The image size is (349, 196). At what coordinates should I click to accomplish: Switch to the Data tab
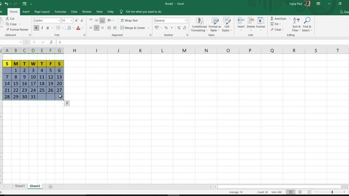coord(74,12)
